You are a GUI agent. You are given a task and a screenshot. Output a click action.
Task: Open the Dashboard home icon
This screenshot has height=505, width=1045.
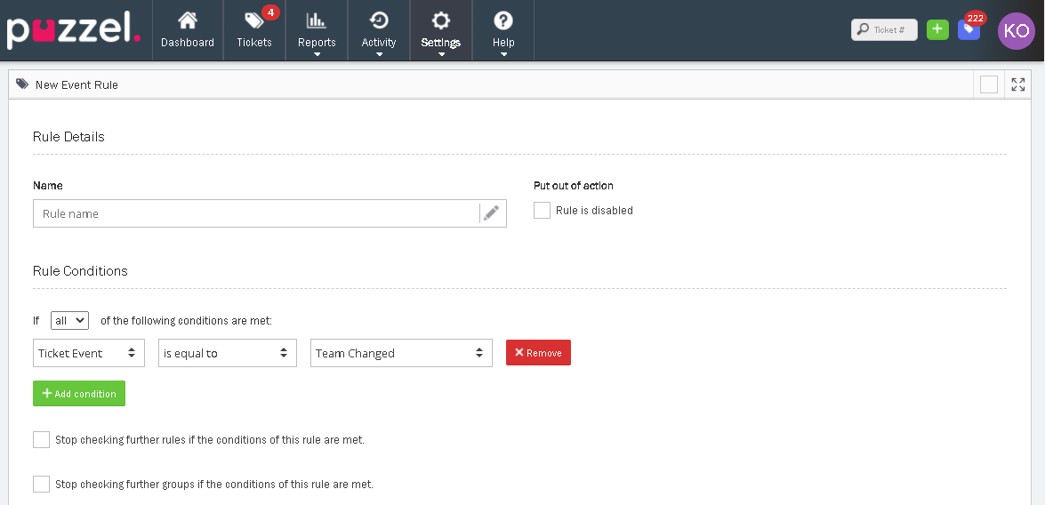[x=187, y=21]
